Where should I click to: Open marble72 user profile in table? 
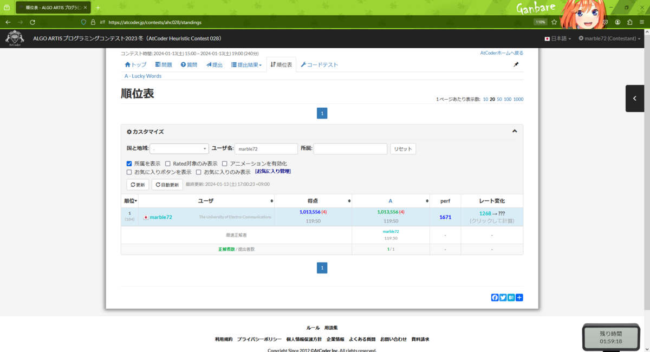click(161, 217)
